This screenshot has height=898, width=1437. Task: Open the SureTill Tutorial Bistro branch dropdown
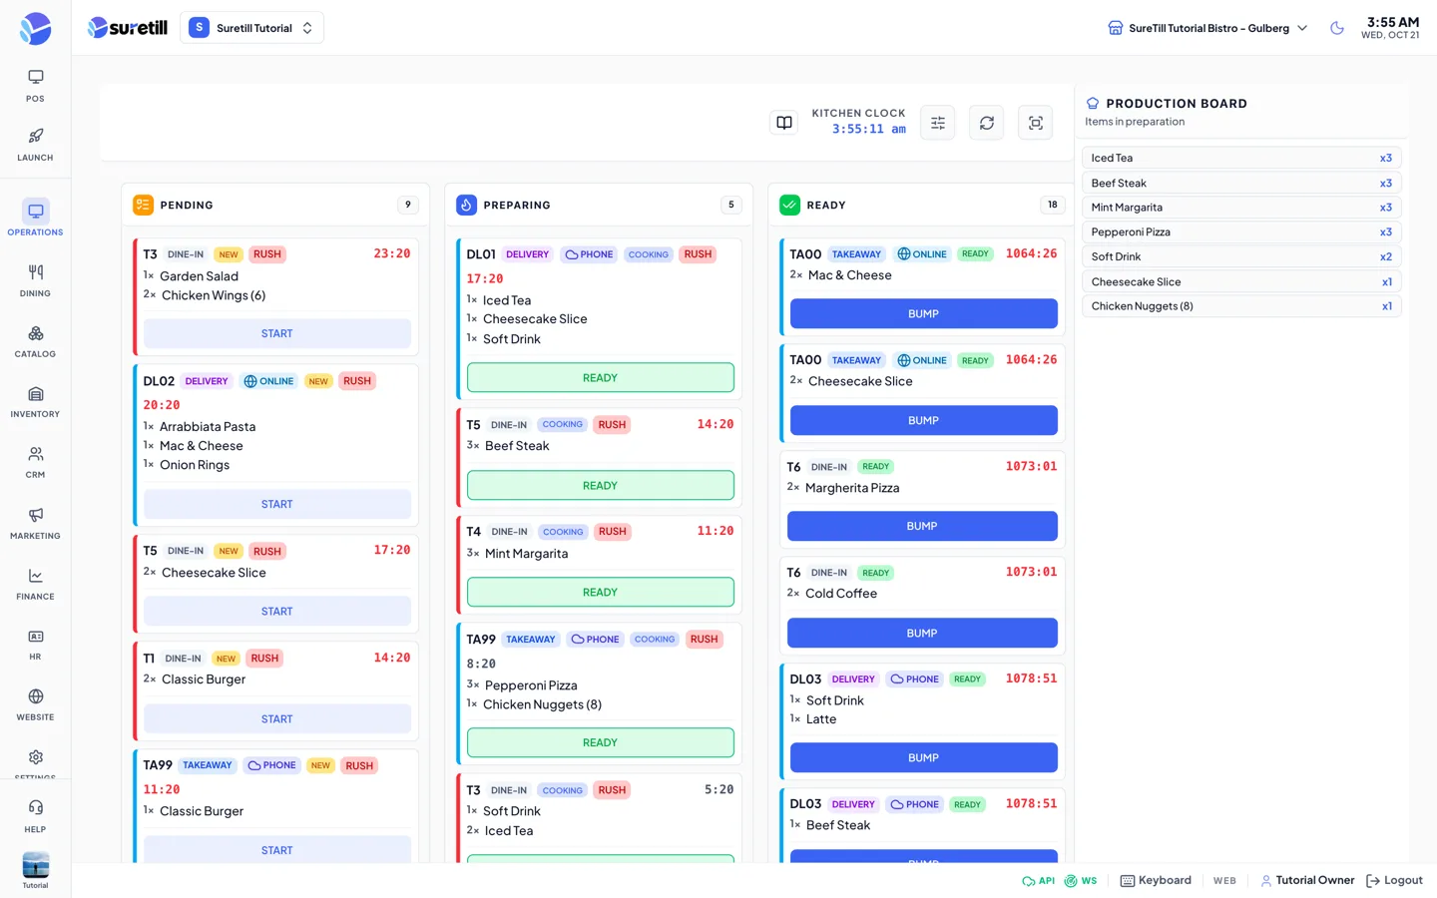pyautogui.click(x=1207, y=28)
